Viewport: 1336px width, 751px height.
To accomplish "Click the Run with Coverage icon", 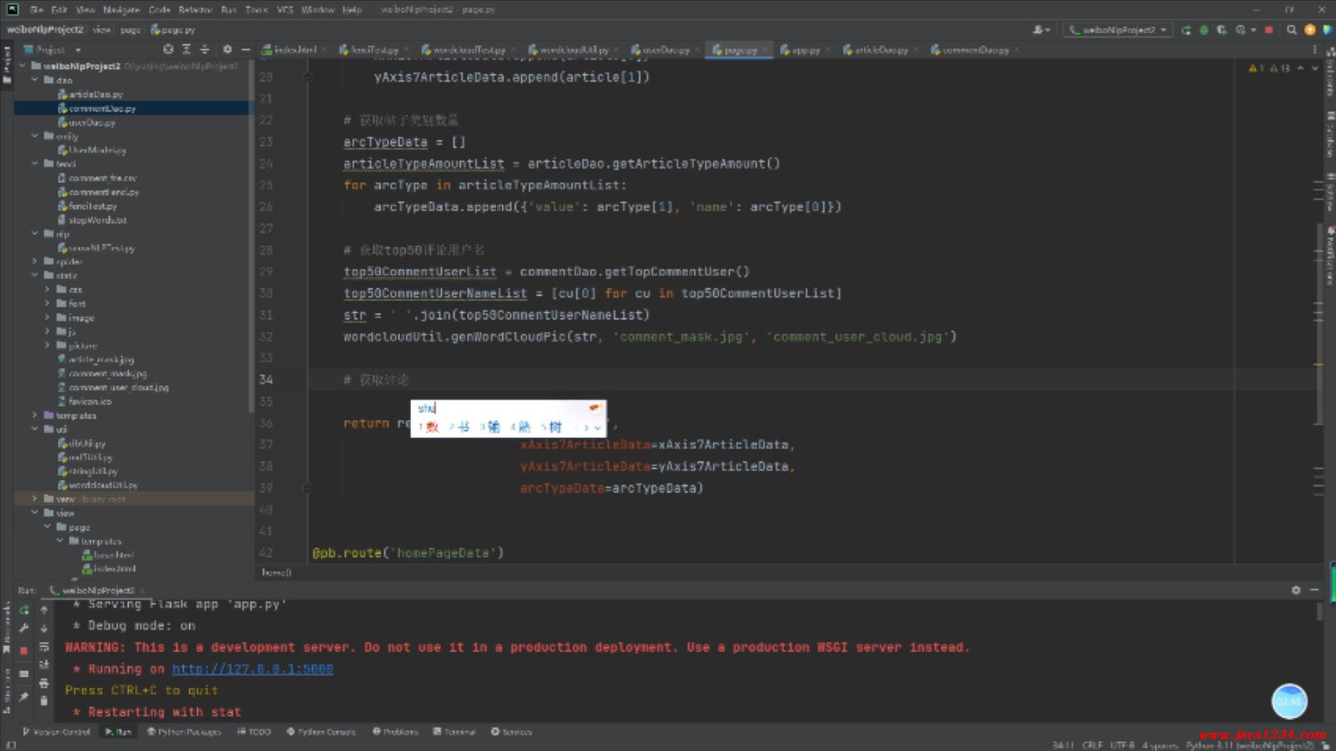I will tap(1222, 30).
